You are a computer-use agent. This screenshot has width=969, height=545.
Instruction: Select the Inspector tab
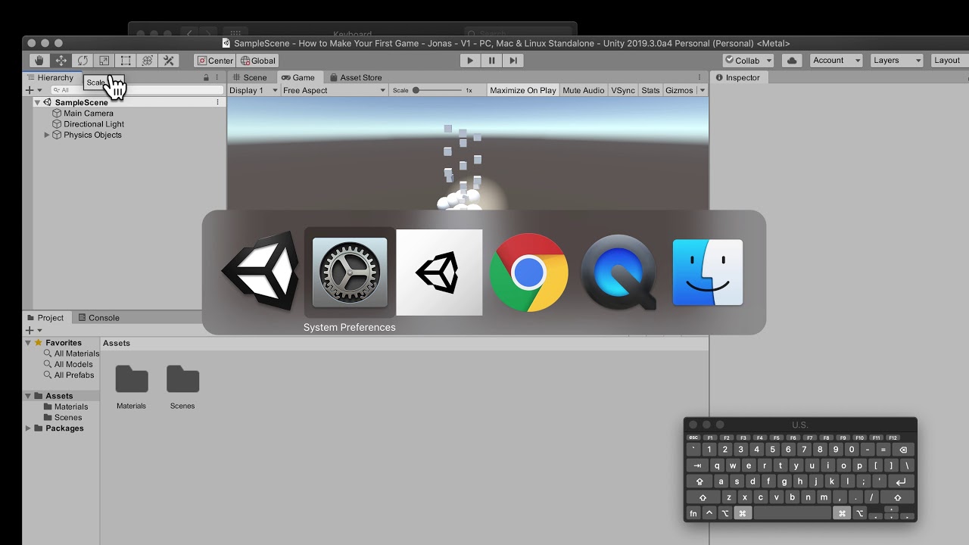737,77
